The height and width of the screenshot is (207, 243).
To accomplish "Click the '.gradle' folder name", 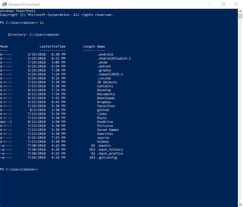I will click(104, 70).
